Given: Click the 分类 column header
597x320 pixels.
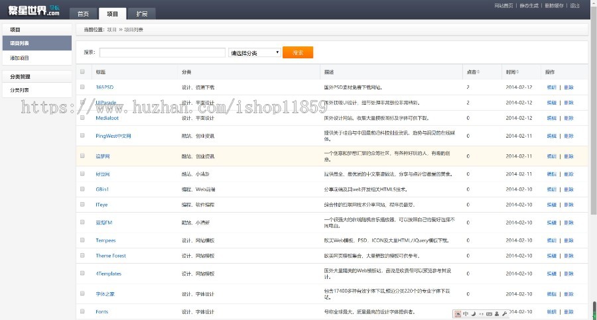Looking at the screenshot, I should (x=186, y=72).
